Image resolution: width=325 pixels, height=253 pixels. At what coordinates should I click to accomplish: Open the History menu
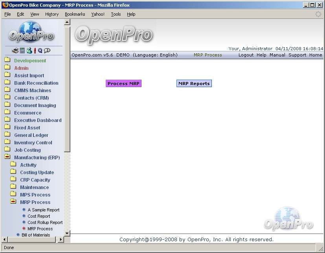coord(51,14)
